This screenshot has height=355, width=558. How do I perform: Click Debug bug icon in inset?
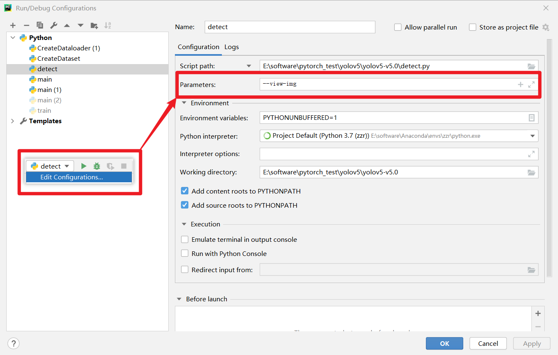coord(97,166)
